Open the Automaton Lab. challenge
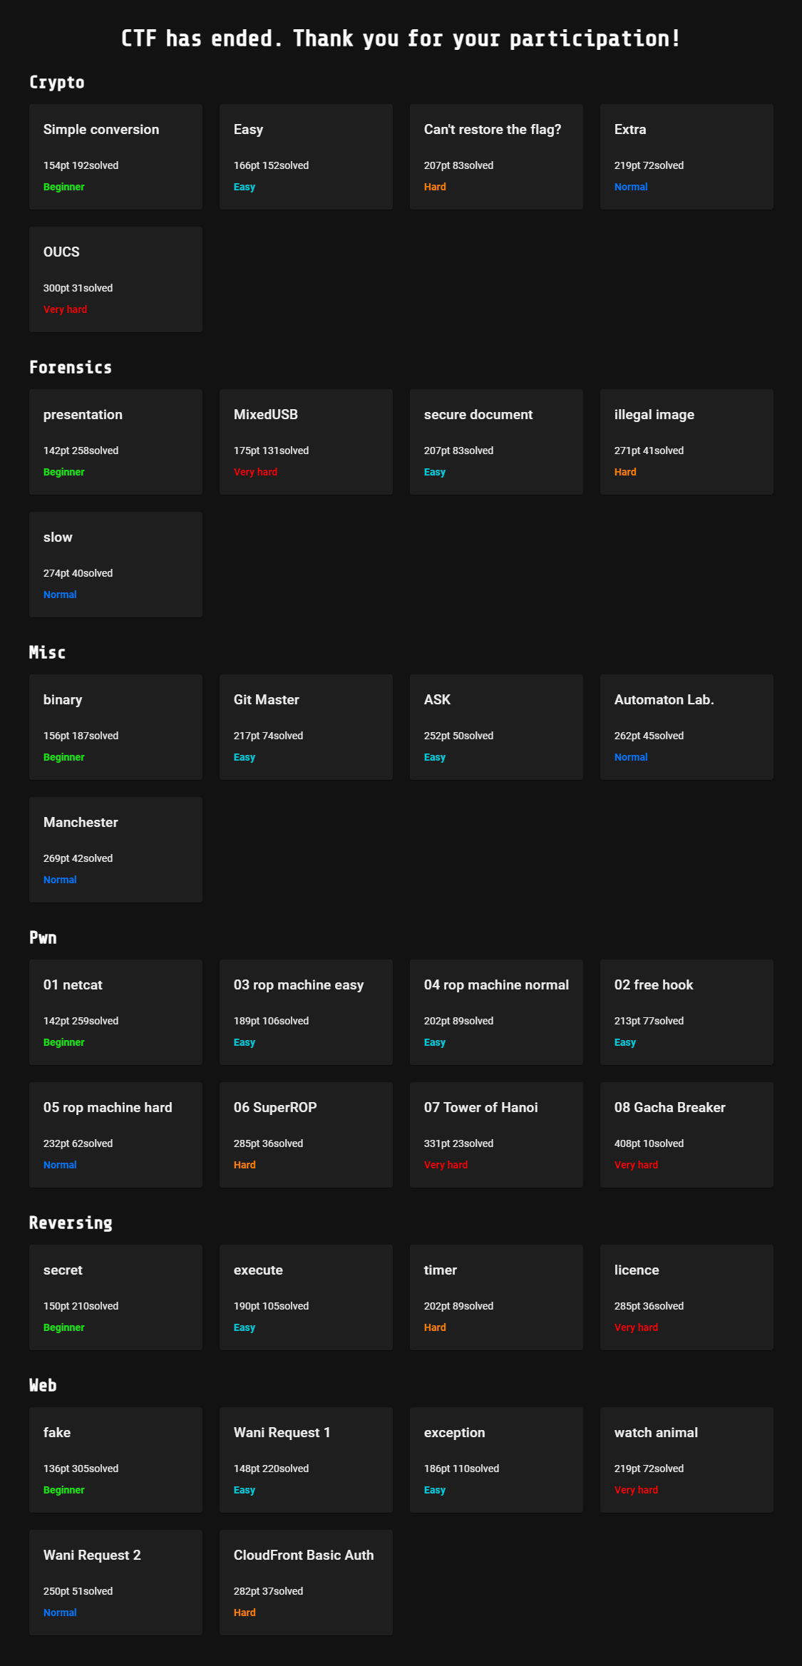The width and height of the screenshot is (802, 1666). (687, 727)
